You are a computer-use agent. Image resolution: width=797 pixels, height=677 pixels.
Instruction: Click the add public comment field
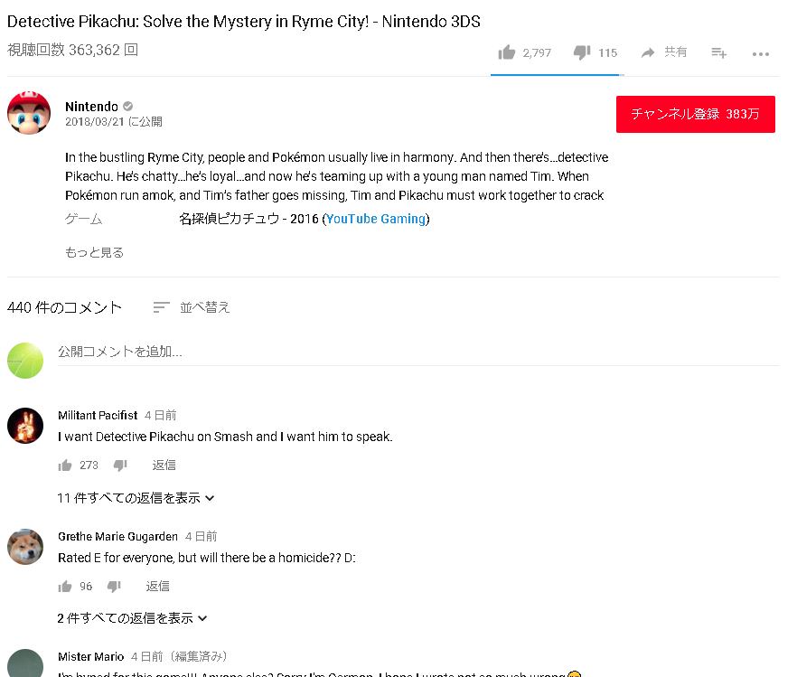(418, 352)
